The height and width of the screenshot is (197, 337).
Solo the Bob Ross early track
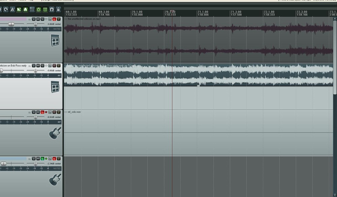click(x=58, y=66)
